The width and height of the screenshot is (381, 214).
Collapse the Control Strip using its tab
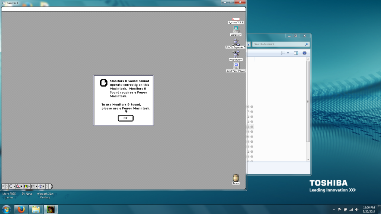tap(51, 187)
